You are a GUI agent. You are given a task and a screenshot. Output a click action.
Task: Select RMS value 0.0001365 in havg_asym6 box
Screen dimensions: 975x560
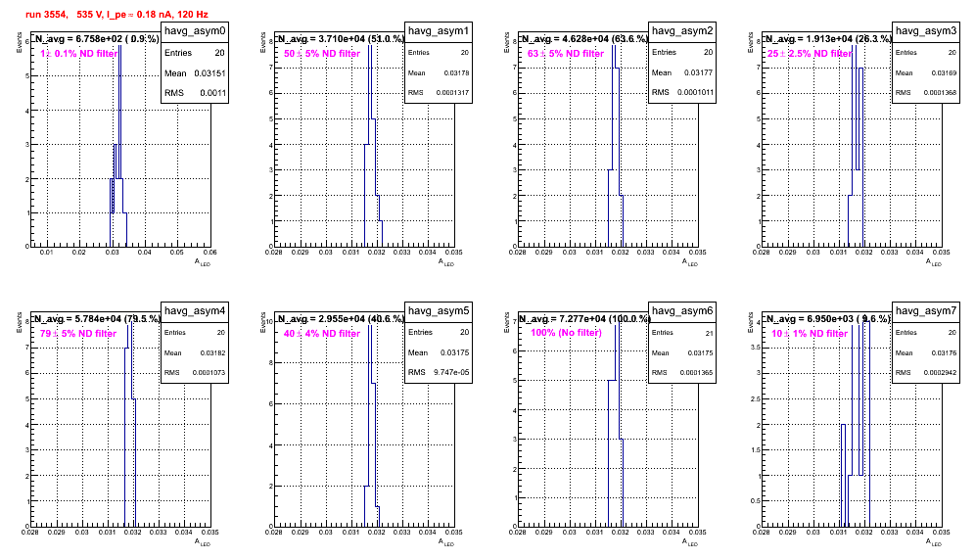click(696, 373)
